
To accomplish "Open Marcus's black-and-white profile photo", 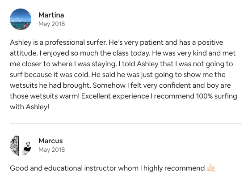I will (21, 145).
